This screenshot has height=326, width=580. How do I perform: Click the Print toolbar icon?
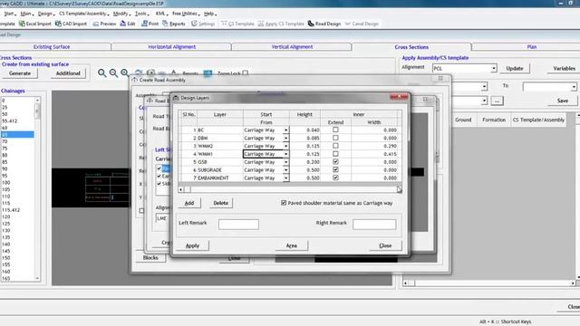150,24
